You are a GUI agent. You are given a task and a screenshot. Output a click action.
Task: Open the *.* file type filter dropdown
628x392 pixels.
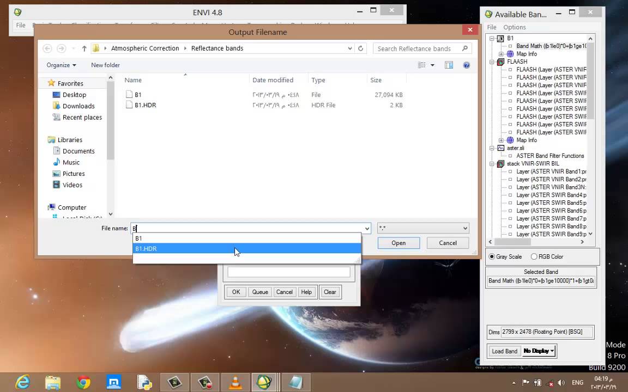(465, 229)
